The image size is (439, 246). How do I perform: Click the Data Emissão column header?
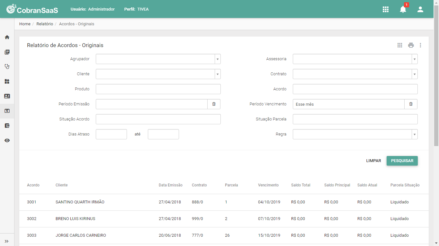click(171, 185)
